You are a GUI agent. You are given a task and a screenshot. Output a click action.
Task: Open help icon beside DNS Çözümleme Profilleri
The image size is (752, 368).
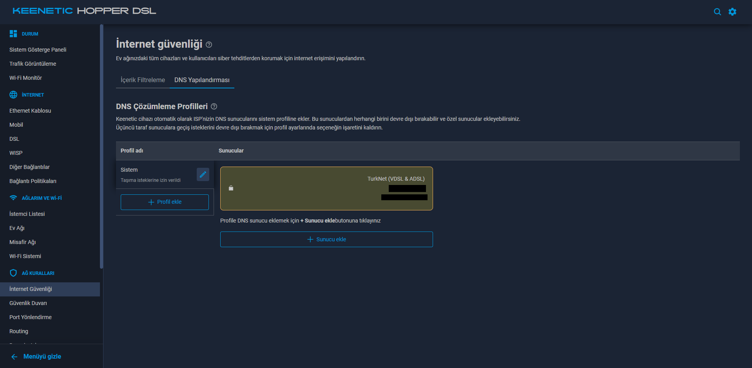(x=214, y=106)
